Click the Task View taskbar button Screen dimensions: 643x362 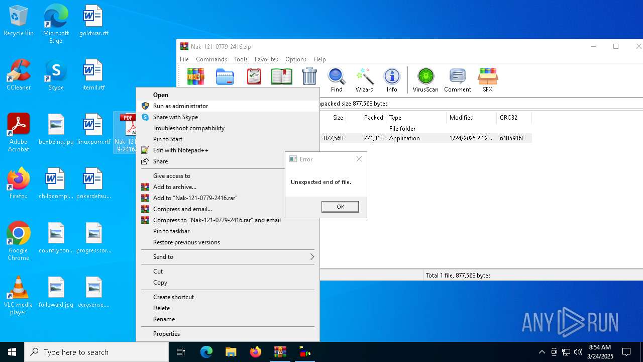tap(181, 352)
